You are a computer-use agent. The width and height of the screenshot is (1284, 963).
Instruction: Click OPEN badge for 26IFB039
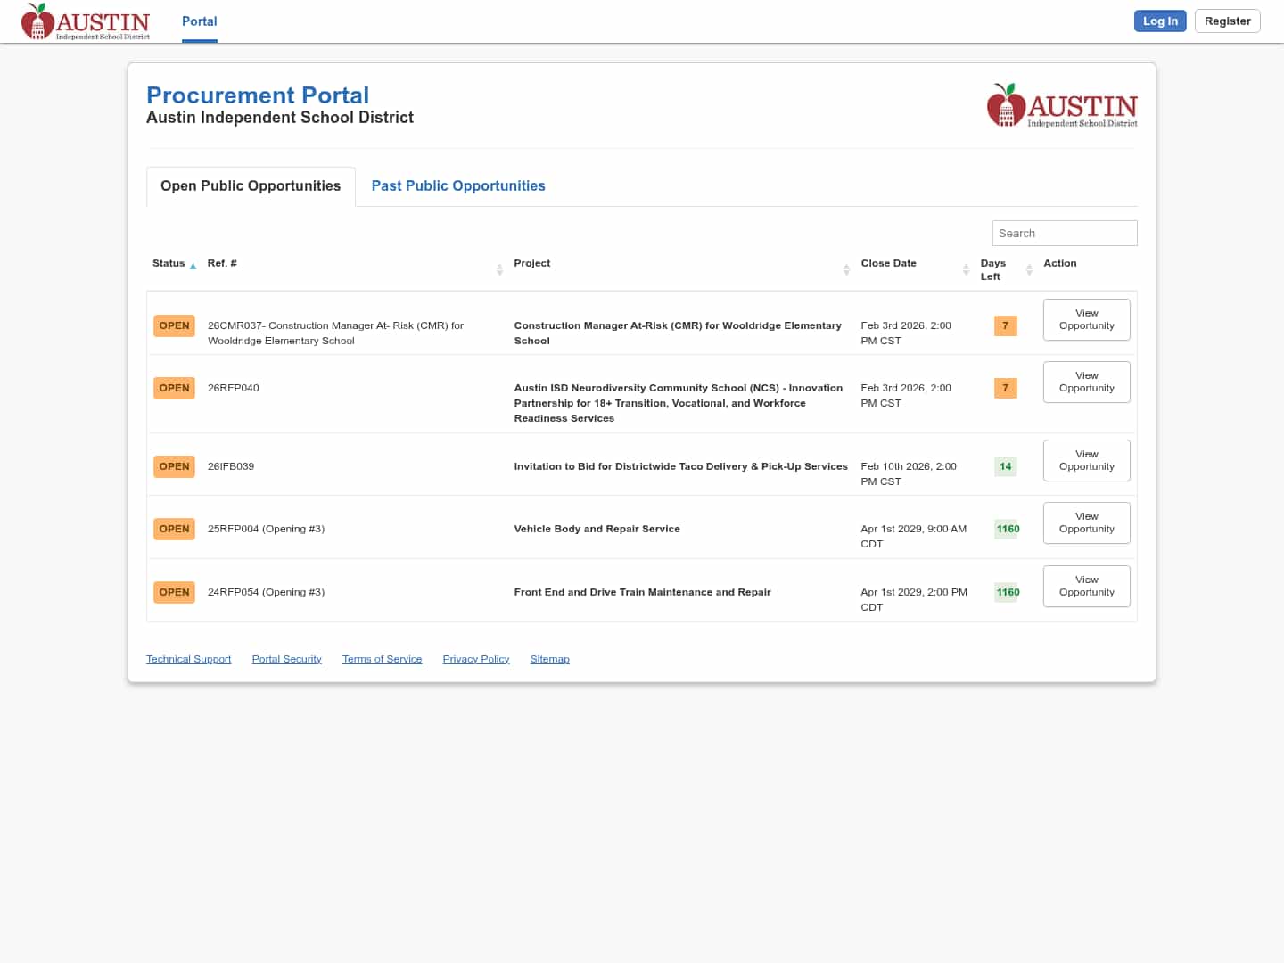(x=174, y=467)
